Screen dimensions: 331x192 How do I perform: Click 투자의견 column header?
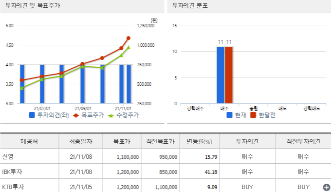[x=247, y=141]
